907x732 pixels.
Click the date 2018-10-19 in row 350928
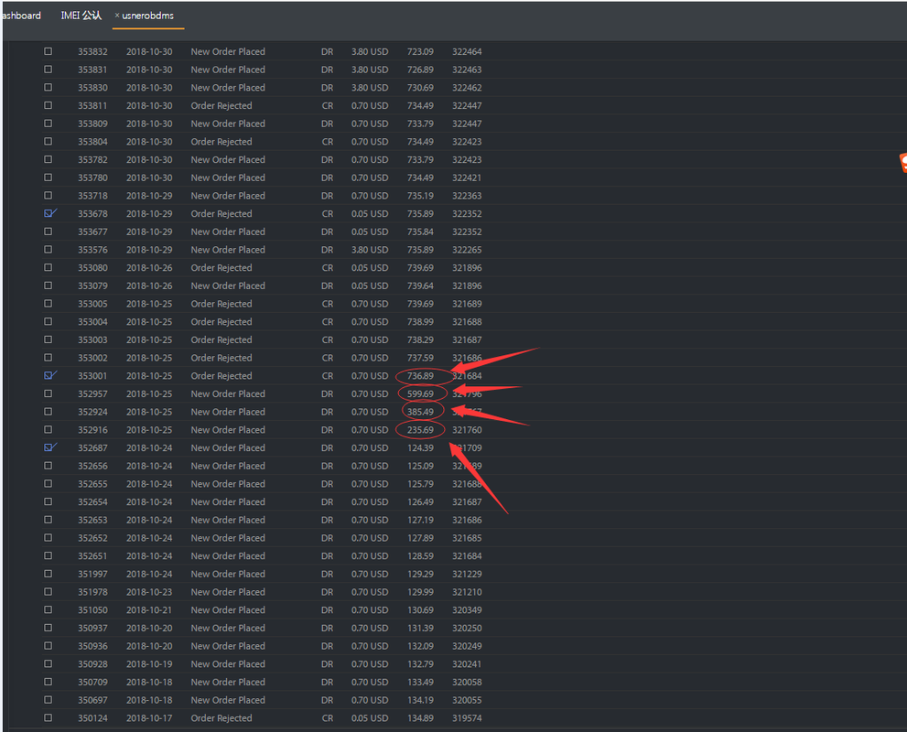click(x=149, y=663)
